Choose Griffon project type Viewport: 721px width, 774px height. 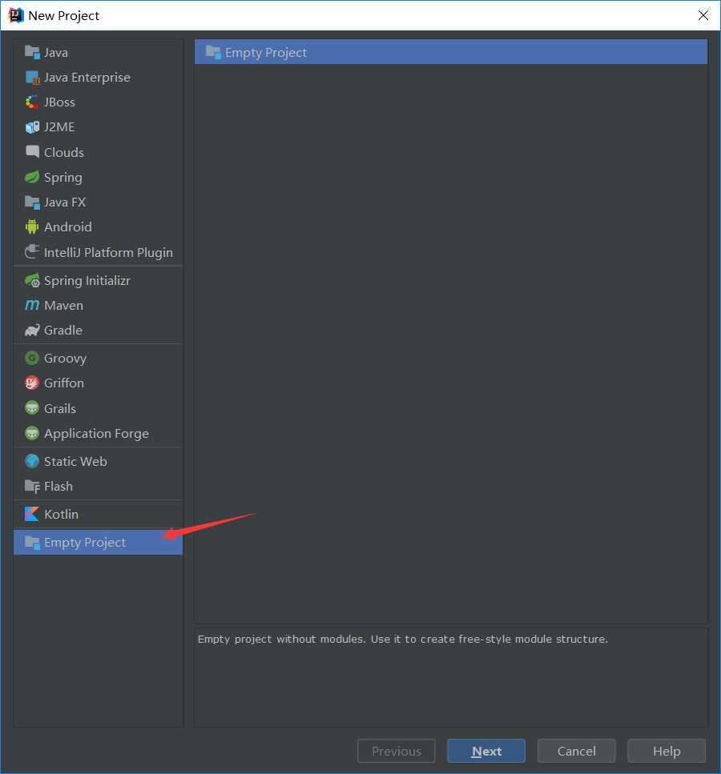click(99, 383)
